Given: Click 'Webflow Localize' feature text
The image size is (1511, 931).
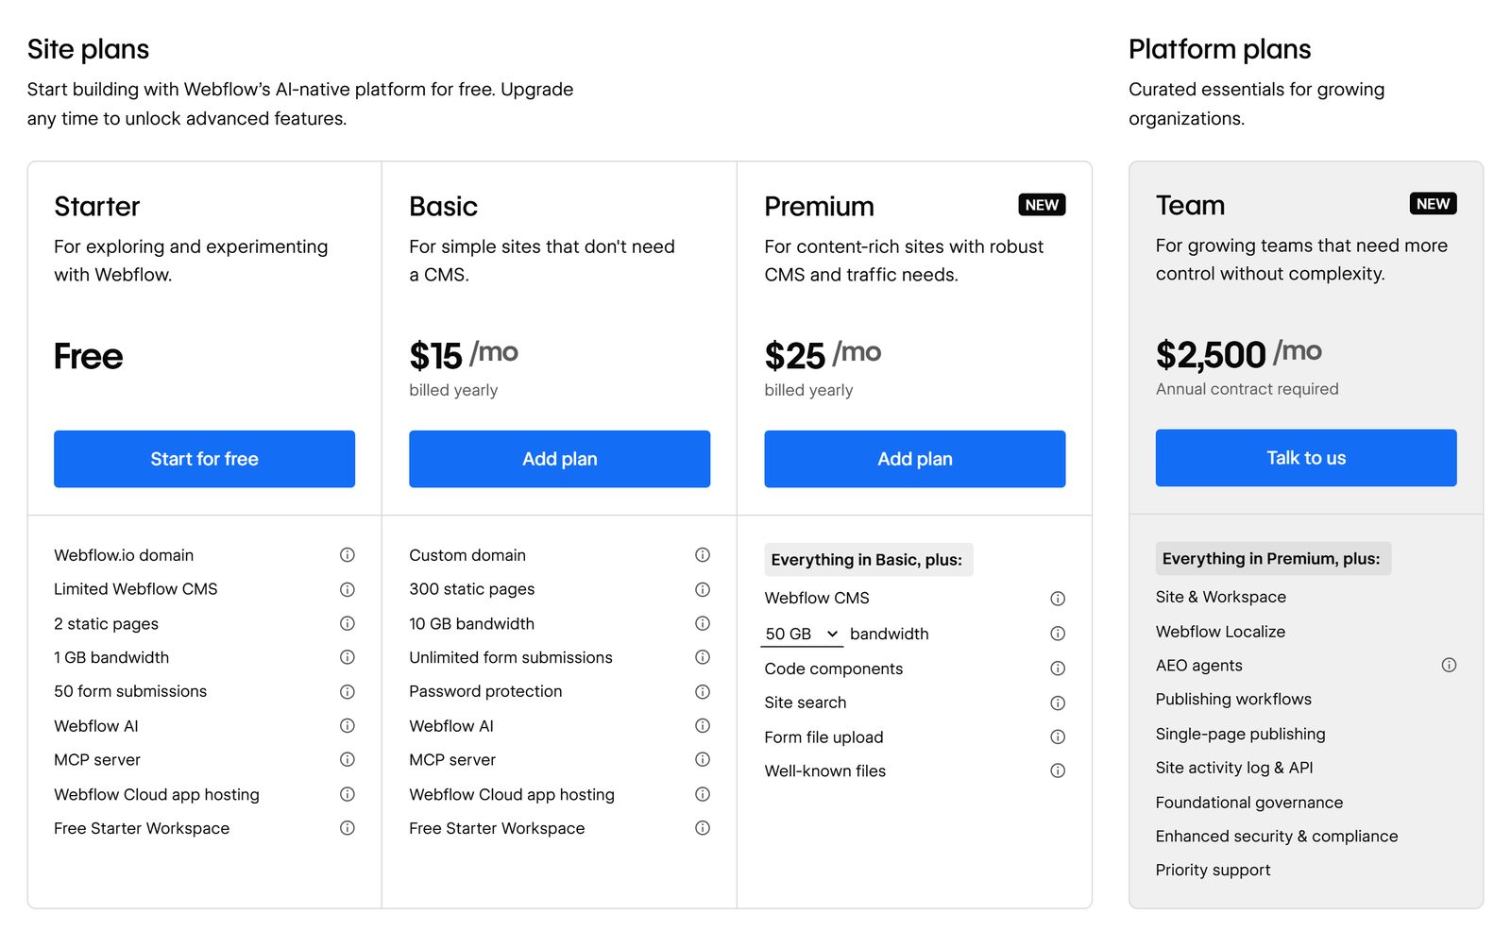Looking at the screenshot, I should [1220, 632].
